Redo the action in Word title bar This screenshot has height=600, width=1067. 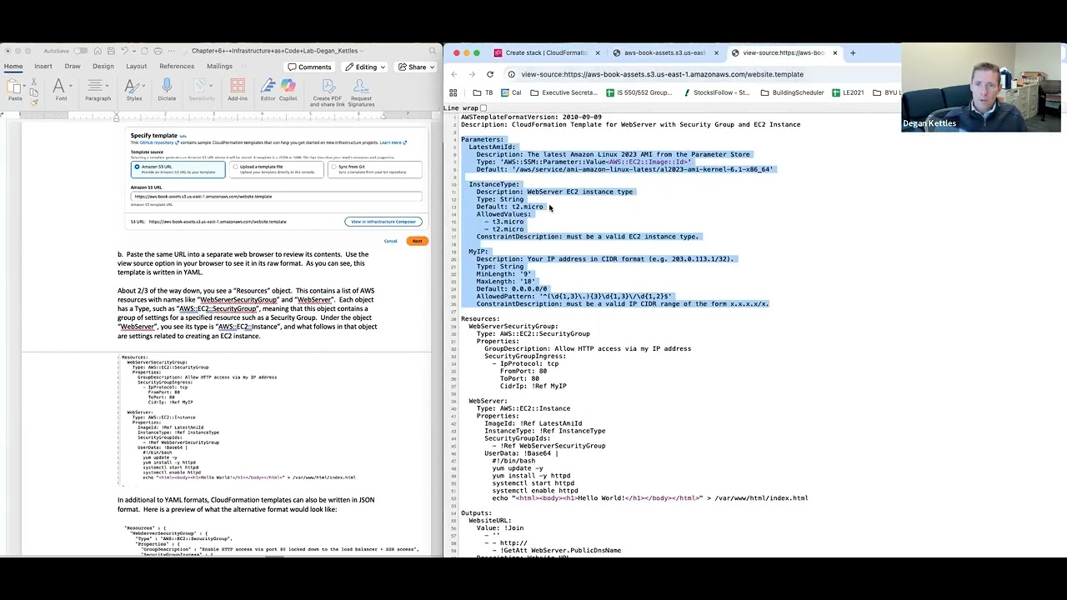pyautogui.click(x=144, y=51)
